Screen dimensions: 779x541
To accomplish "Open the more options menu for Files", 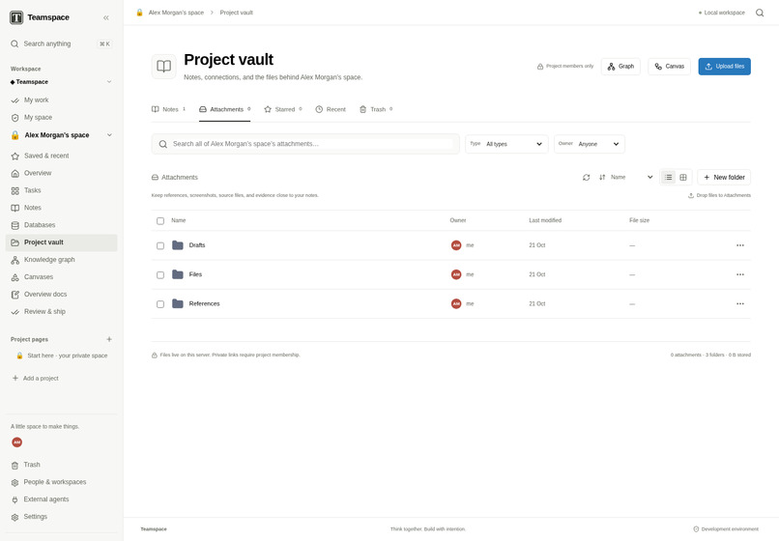I will (740, 274).
